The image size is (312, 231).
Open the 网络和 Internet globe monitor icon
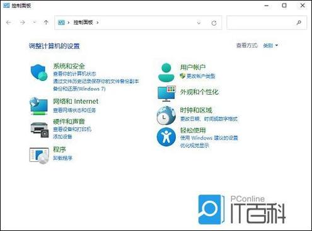click(39, 106)
